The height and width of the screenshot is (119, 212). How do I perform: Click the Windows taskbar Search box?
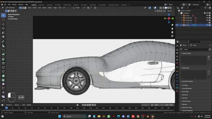75,116
